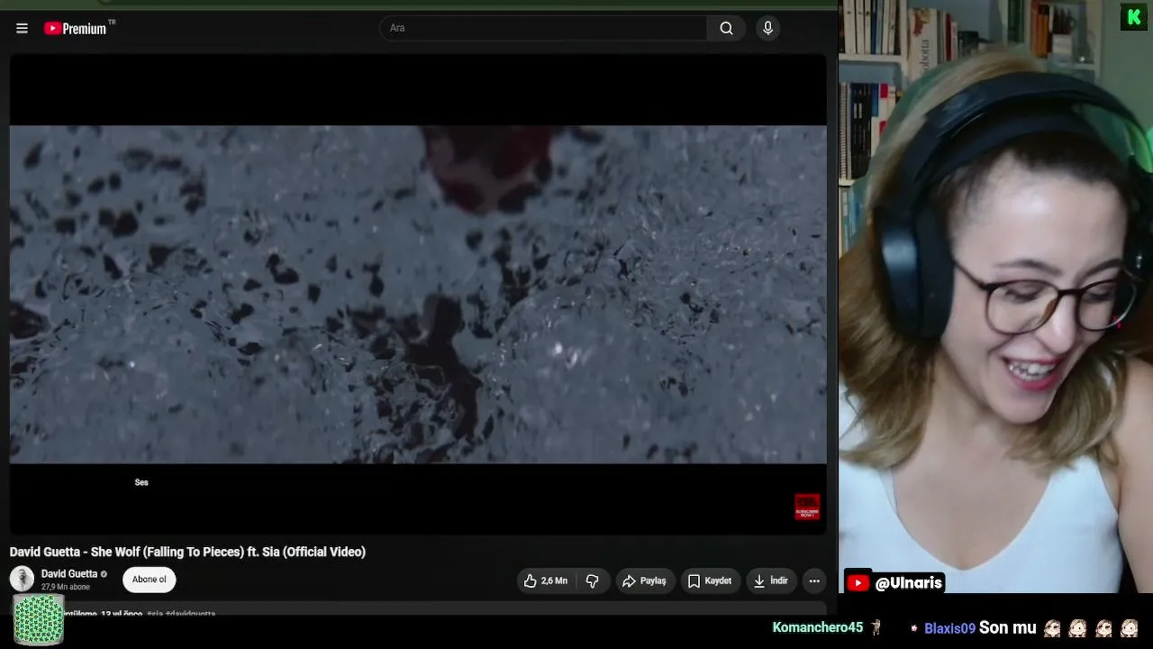This screenshot has height=649, width=1153.
Task: Focus the 'Ara' search field
Action: coord(543,28)
